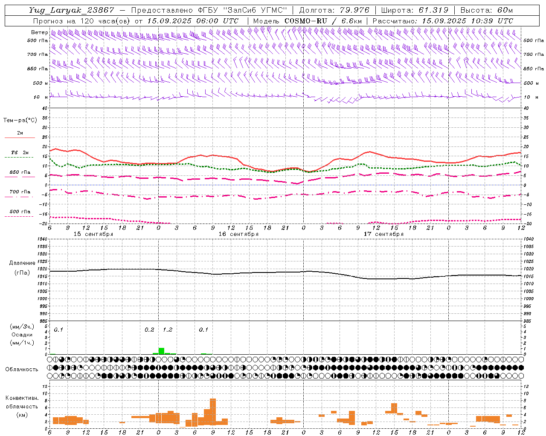Click the 0.2 precipitation value
This screenshot has height=436, width=546.
coord(149,330)
